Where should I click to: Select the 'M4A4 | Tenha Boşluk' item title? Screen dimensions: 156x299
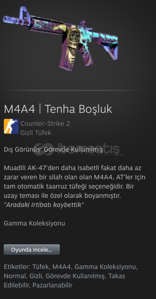(58, 109)
